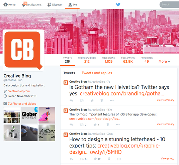Click the CB avatar on letterhead tweet

(66, 135)
